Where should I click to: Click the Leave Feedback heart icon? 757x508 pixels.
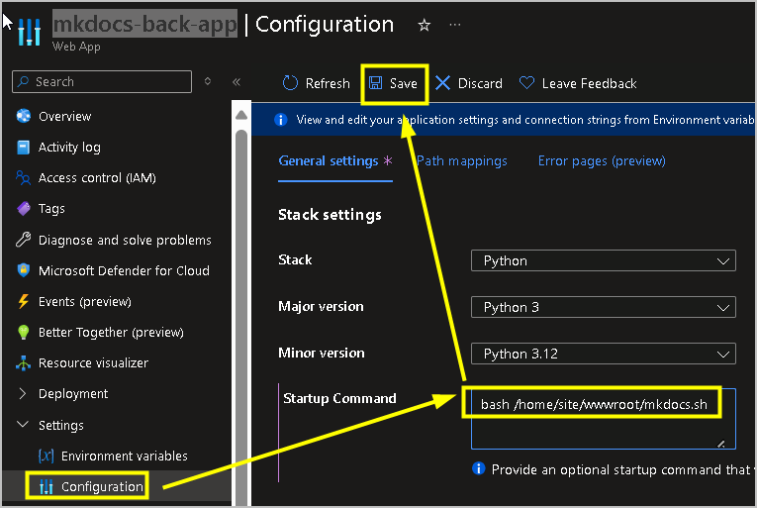click(527, 84)
